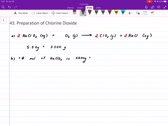Open the shapes tool
Image resolution: width=168 pixels, height=126 pixels.
[x=138, y=13]
